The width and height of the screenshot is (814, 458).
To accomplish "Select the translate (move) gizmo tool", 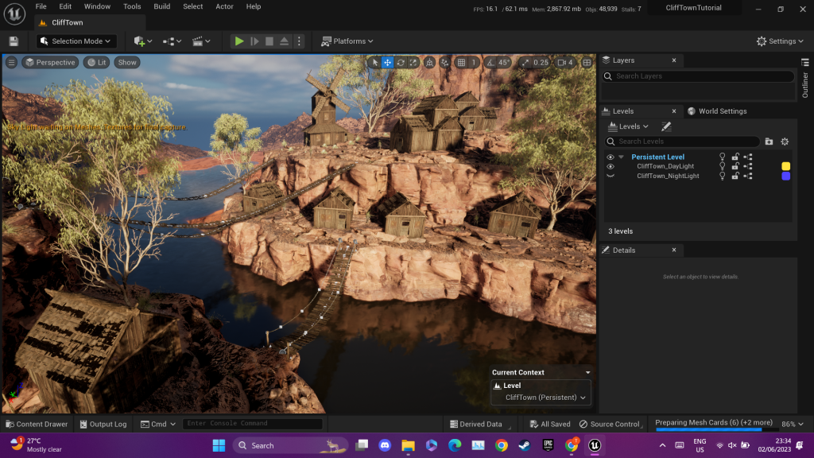I will 388,63.
